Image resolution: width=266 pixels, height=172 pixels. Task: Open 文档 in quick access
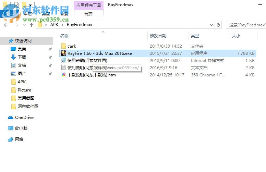tap(22, 65)
